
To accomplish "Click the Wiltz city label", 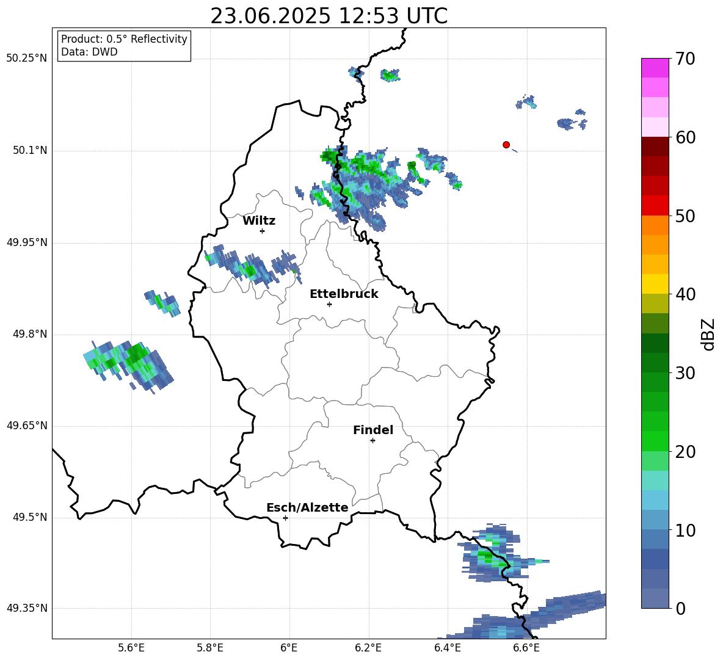I will [259, 221].
